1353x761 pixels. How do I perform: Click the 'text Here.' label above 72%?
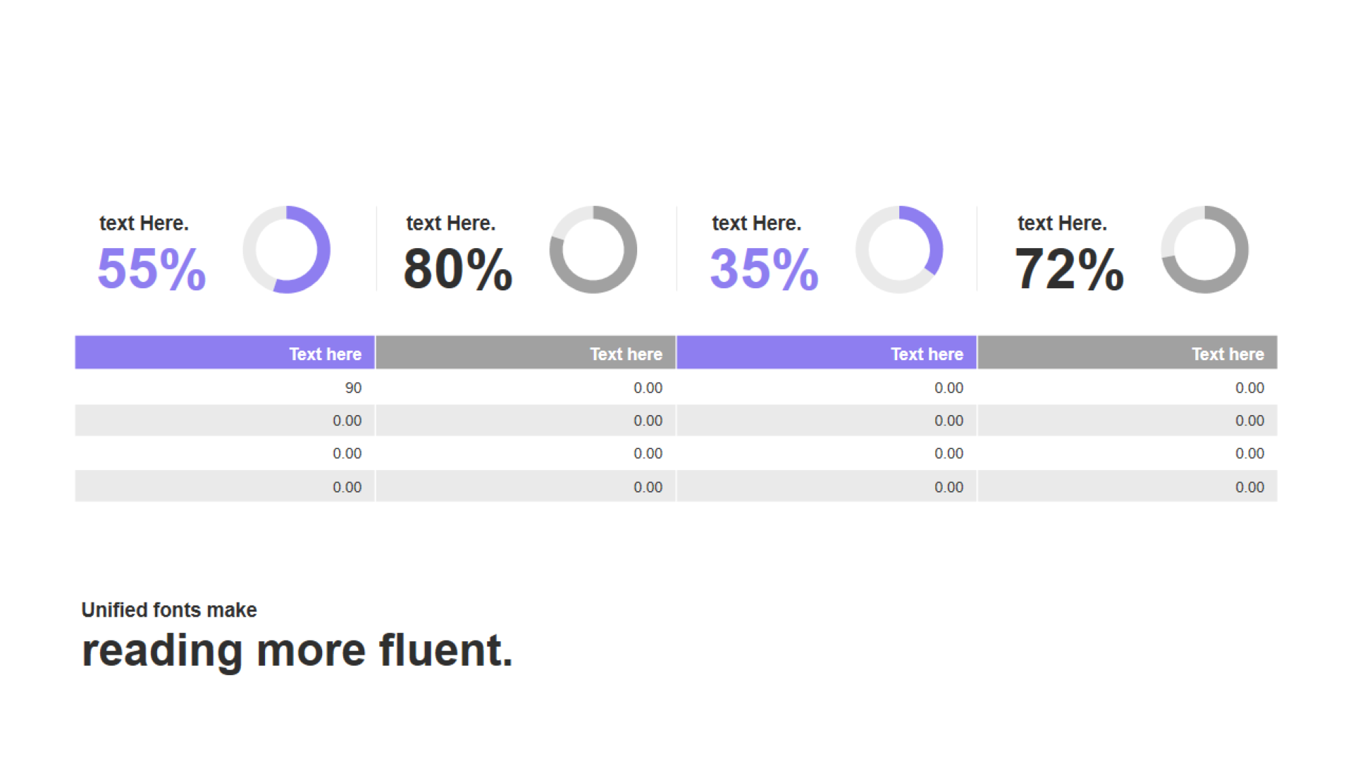[x=1063, y=223]
